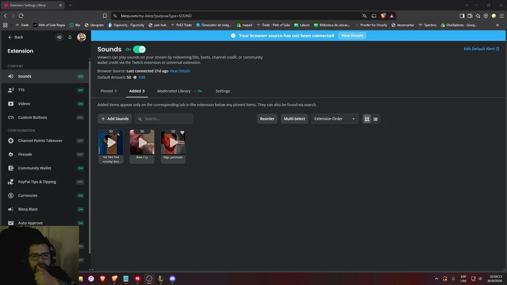Open the Videos section in sidebar
507x285 pixels.
45,104
